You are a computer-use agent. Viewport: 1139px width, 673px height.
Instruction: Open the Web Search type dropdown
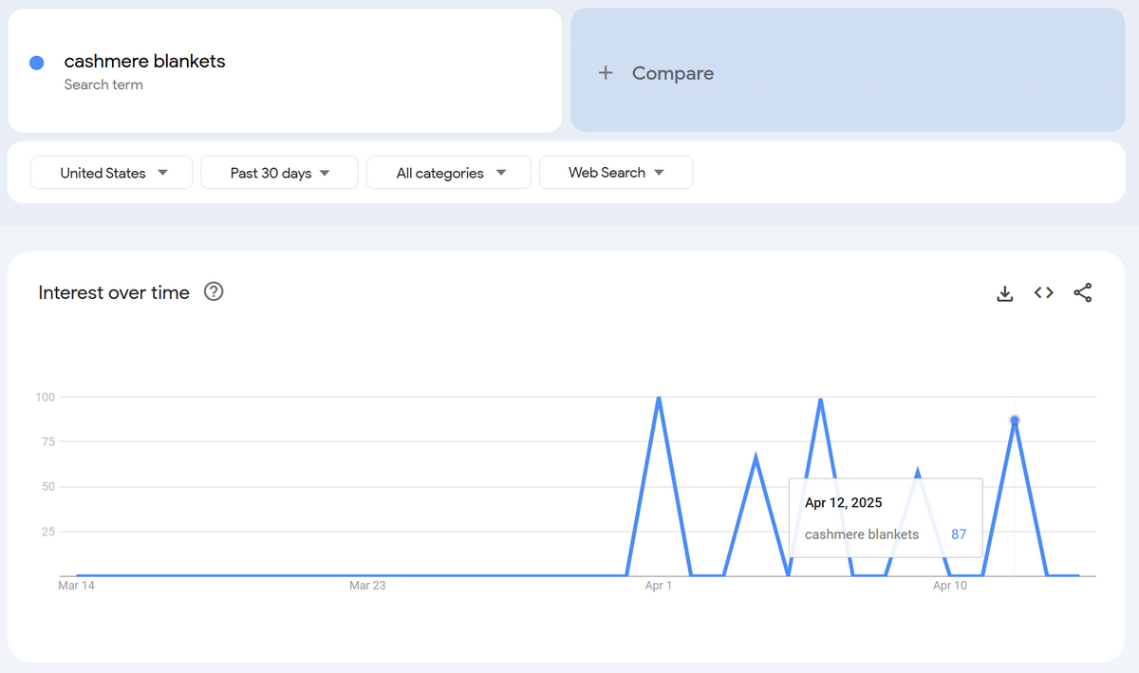point(615,172)
